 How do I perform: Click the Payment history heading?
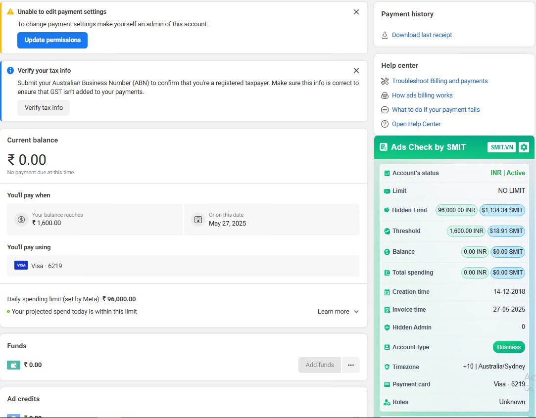pos(407,14)
